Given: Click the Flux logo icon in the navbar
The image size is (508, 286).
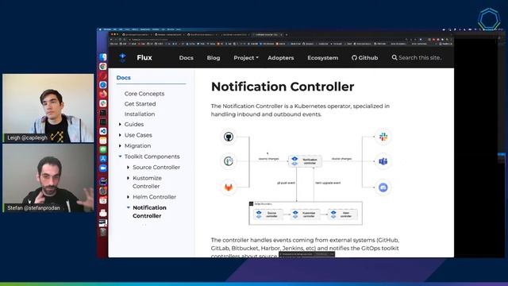Looking at the screenshot, I should pos(122,58).
